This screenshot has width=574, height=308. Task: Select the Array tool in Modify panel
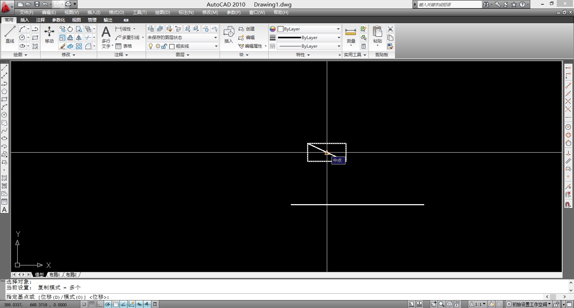(79, 46)
